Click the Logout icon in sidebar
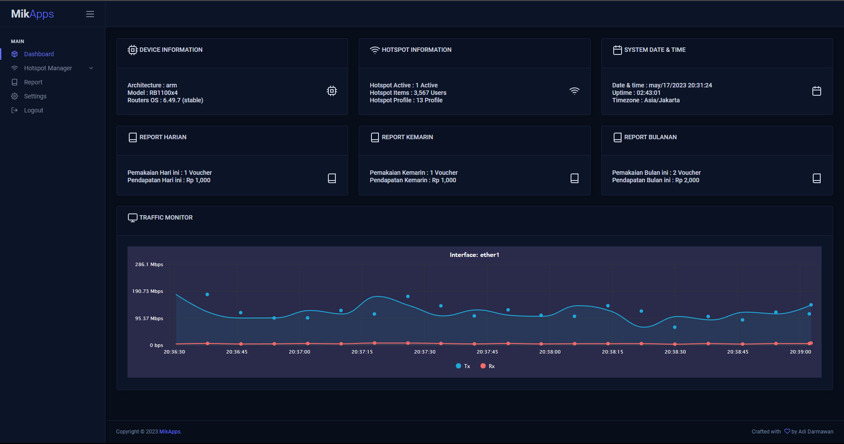The height and width of the screenshot is (444, 844). coord(15,110)
